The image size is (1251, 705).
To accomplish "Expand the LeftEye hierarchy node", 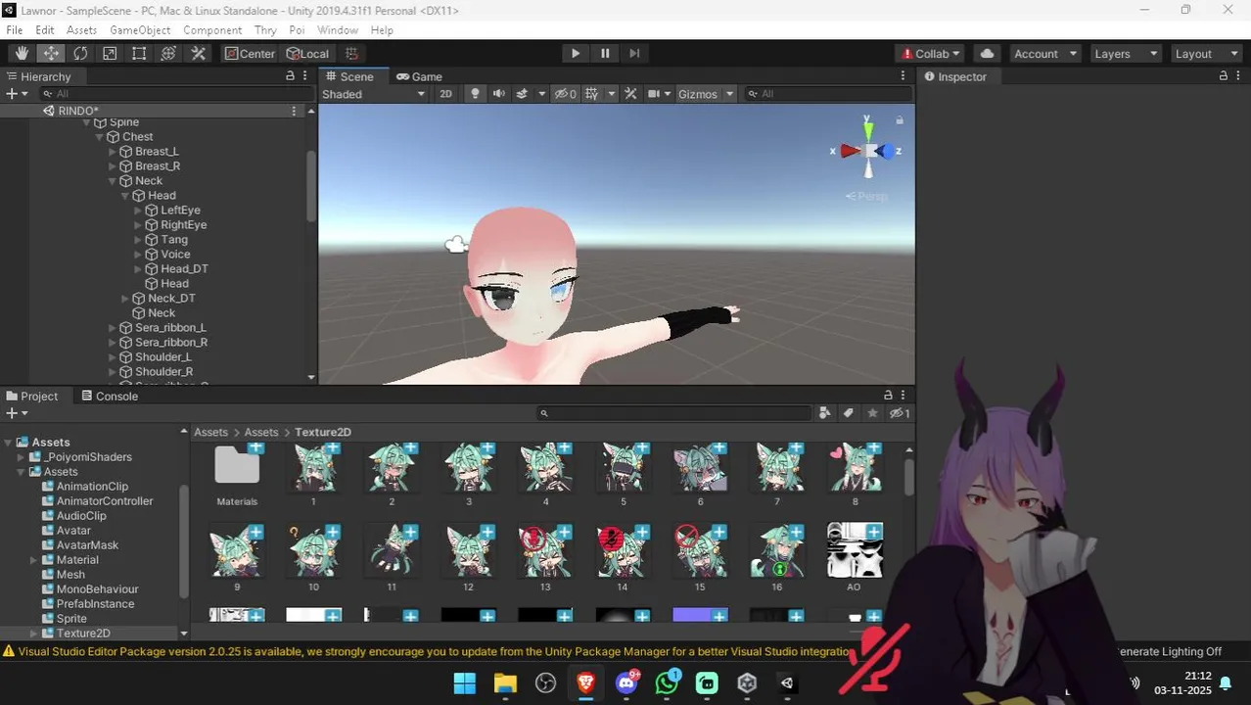I will 137,211.
